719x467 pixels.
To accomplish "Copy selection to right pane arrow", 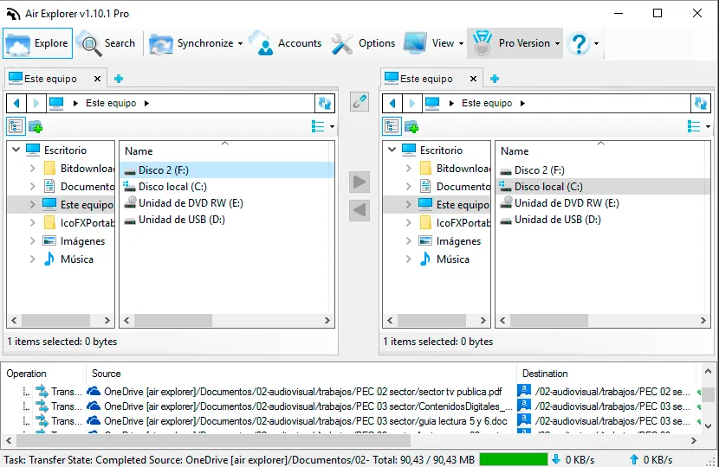I will [359, 182].
